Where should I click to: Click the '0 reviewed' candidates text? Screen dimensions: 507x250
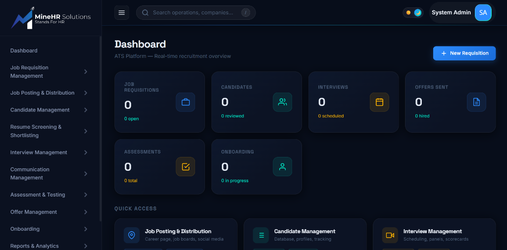pyautogui.click(x=233, y=116)
